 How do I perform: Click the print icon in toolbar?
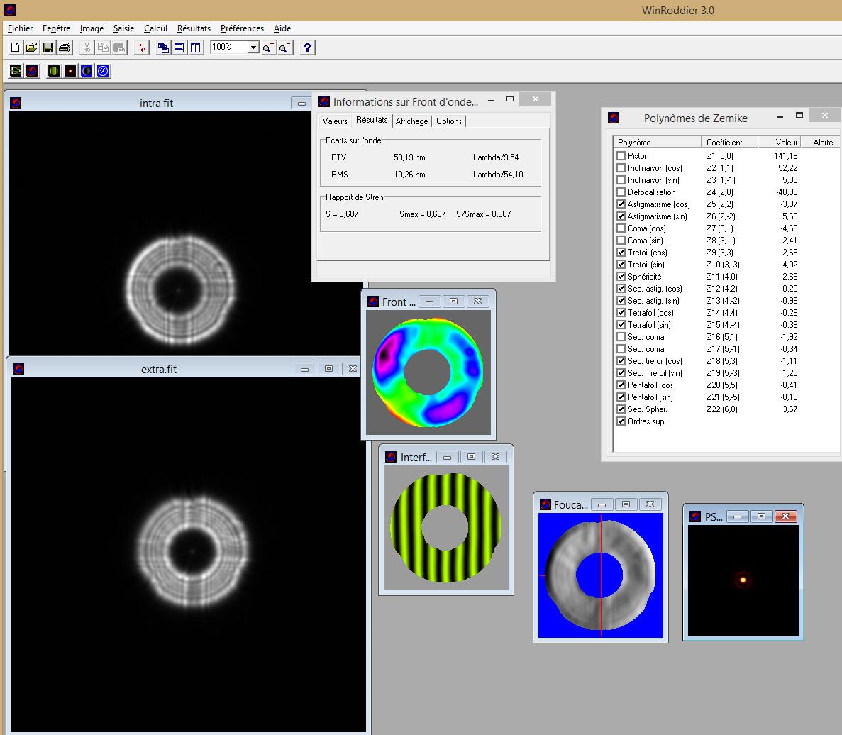[65, 48]
